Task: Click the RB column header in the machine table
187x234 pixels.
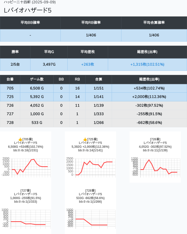Action: tap(77, 80)
